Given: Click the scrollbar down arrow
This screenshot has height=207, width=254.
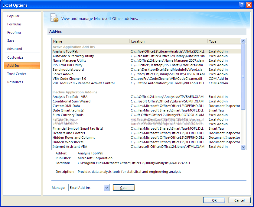Looking at the screenshot, I should 243,147.
